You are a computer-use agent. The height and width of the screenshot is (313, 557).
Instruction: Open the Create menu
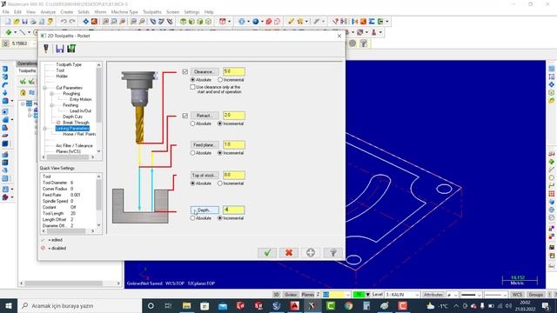67,12
